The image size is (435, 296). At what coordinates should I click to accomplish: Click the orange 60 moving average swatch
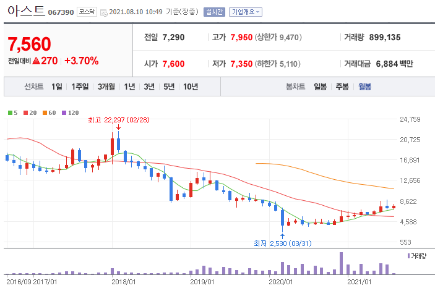(45, 113)
